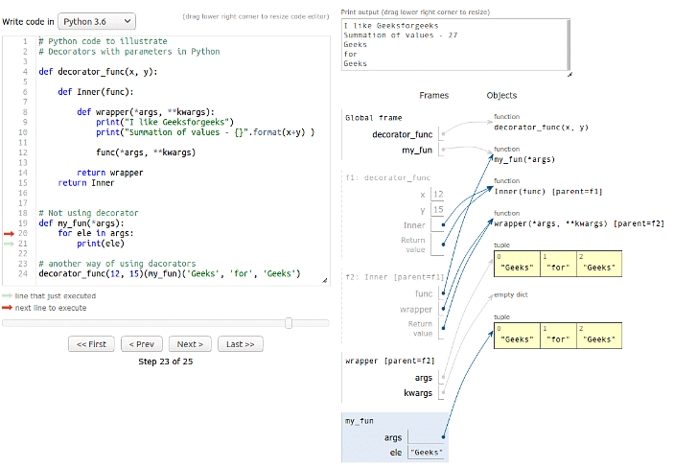
Task: Click the line that just executed legend
Action: (x=55, y=296)
